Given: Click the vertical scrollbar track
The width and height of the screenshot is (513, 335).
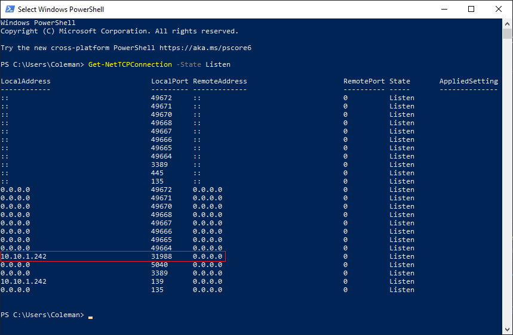Looking at the screenshot, I should click(508, 179).
